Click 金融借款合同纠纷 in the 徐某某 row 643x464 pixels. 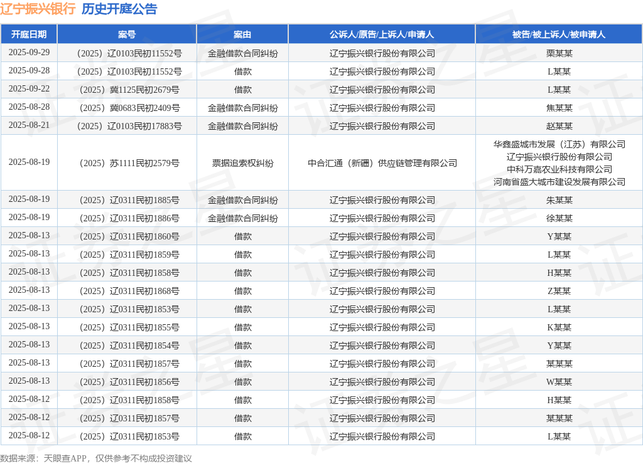click(243, 218)
